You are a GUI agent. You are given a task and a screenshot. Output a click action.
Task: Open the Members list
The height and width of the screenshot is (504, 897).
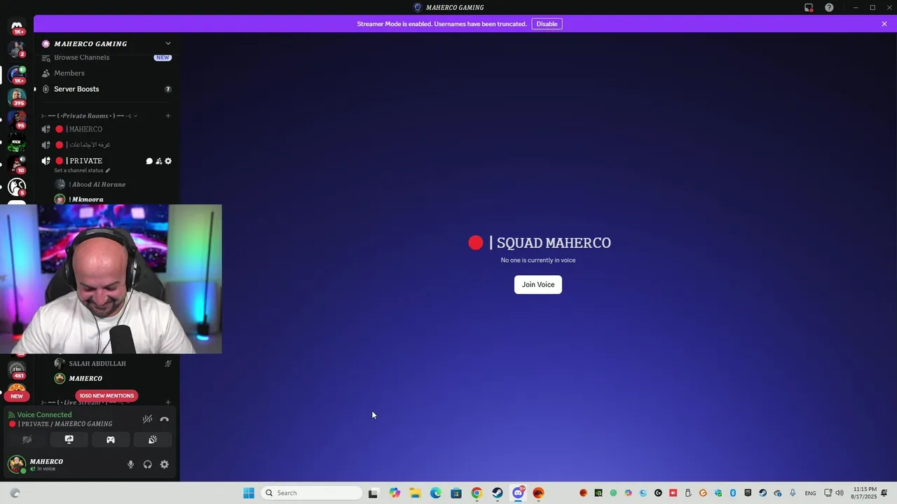(x=69, y=73)
